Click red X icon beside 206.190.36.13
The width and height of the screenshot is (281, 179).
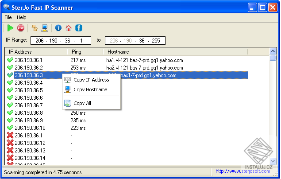pos(10,150)
